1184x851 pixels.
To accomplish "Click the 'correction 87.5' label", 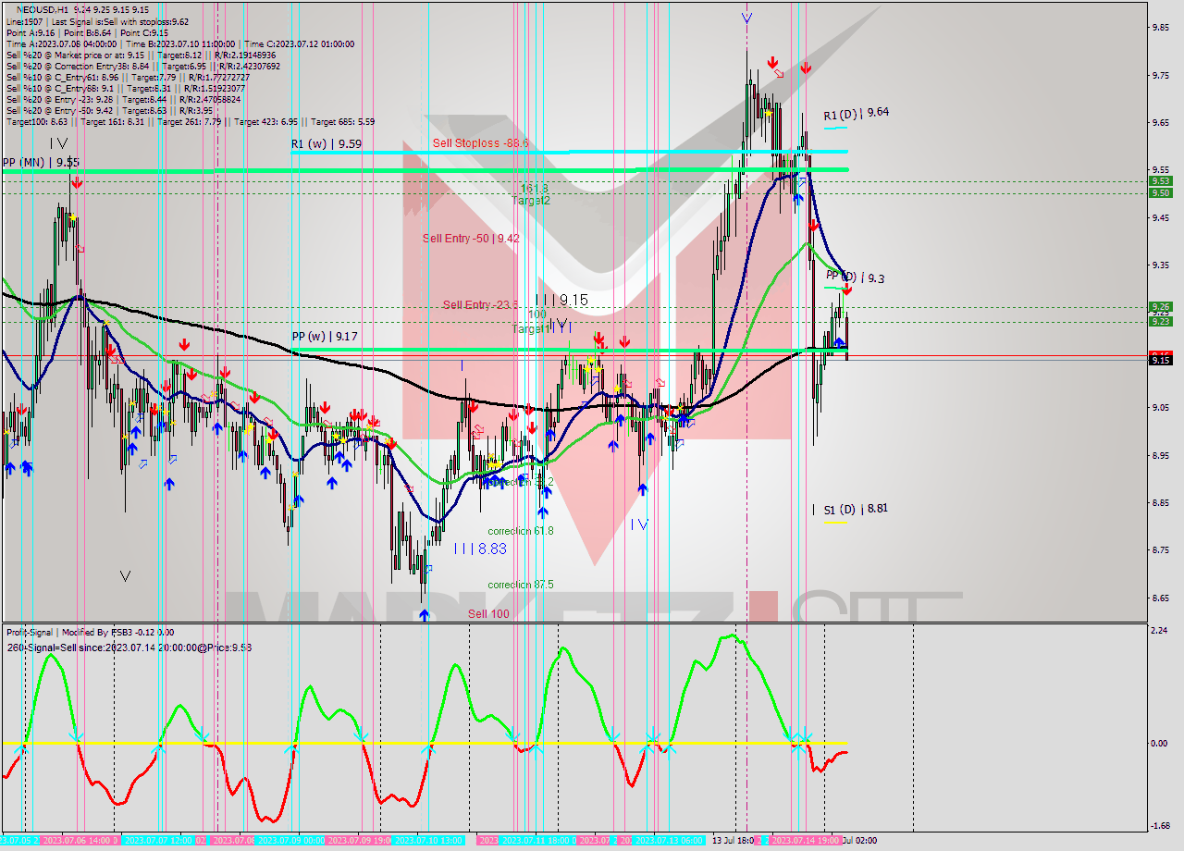I will 521,585.
